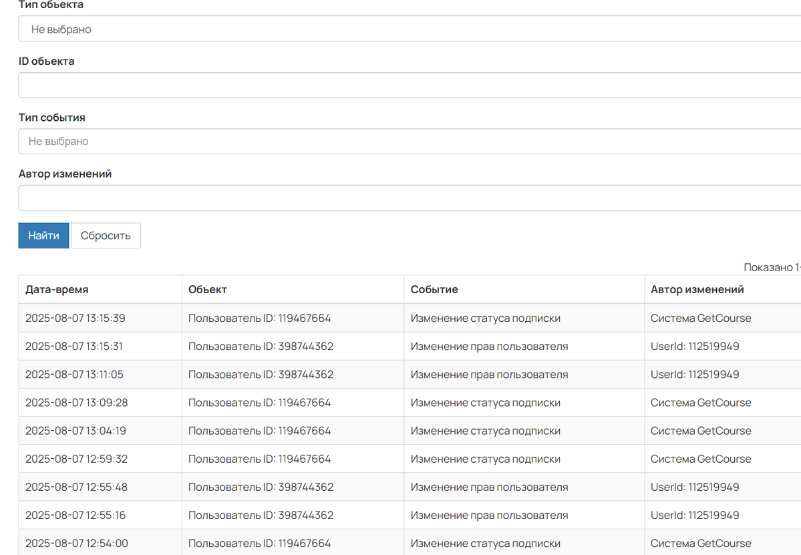Click the "Событие" column header

tap(434, 290)
